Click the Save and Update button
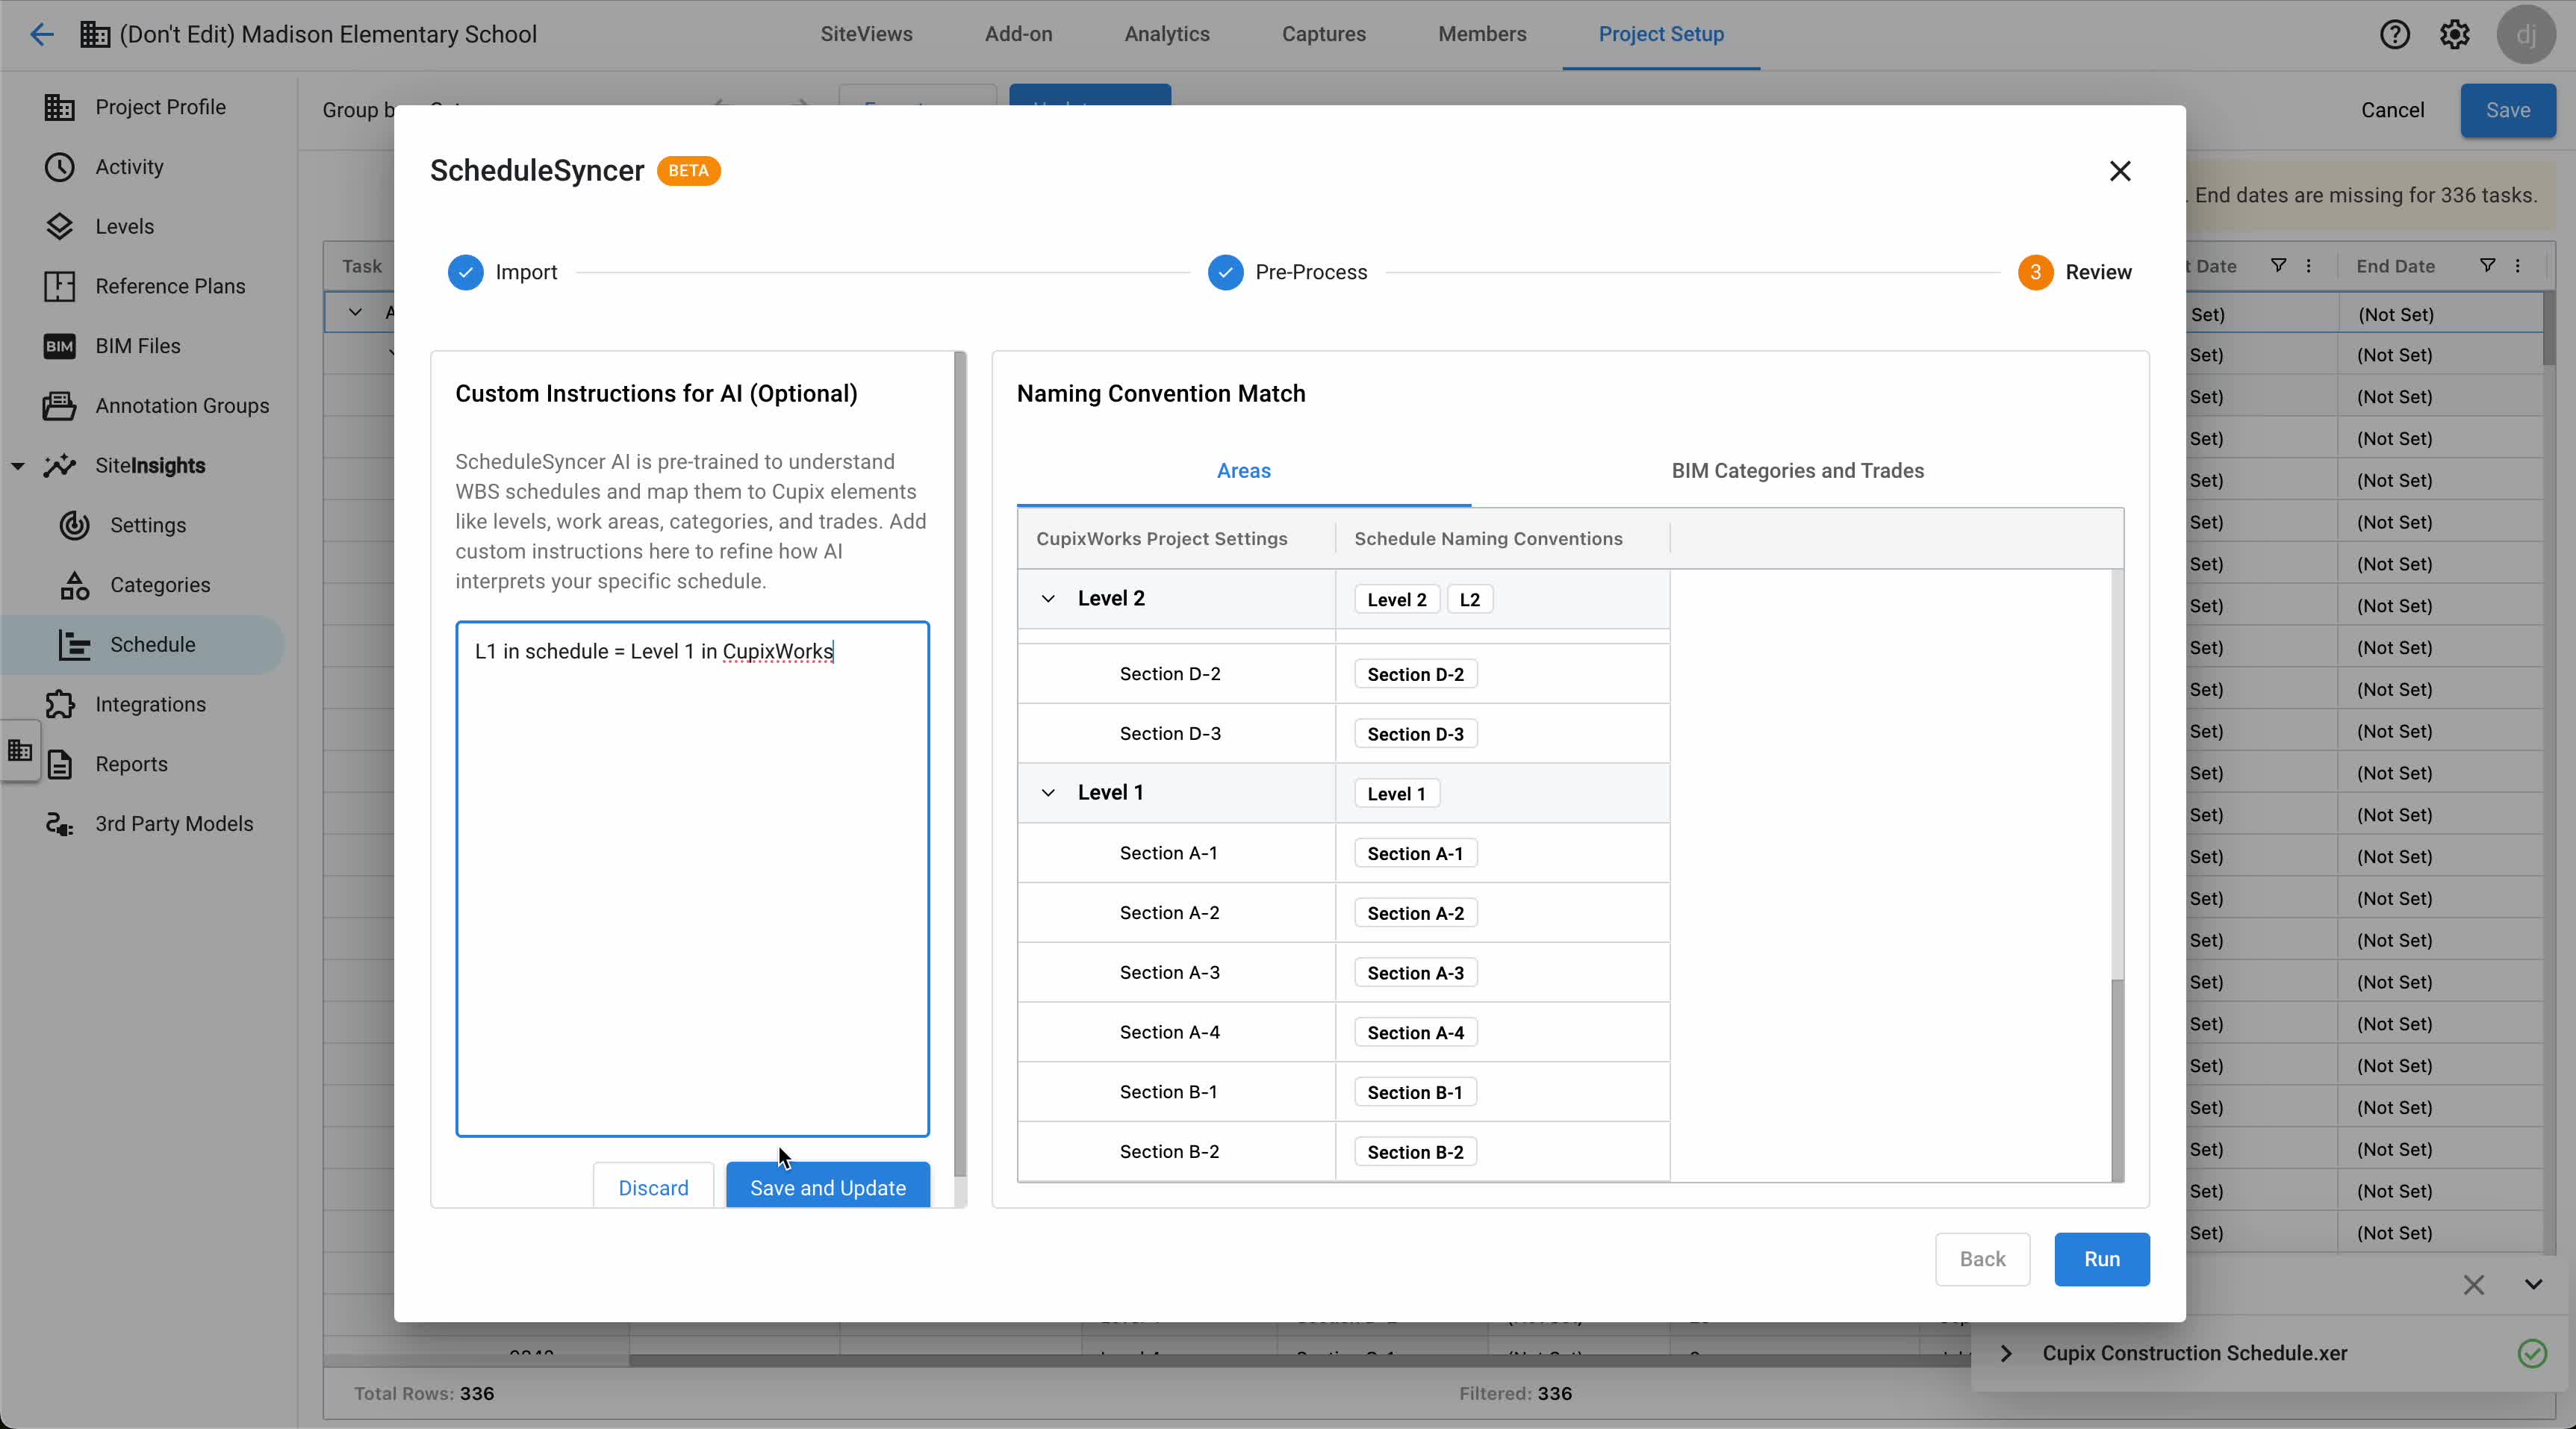The image size is (2576, 1429). pos(828,1186)
